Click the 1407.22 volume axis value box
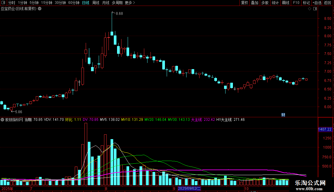Image resolution: width=334 pixels, height=192 pixels. (x=325, y=129)
